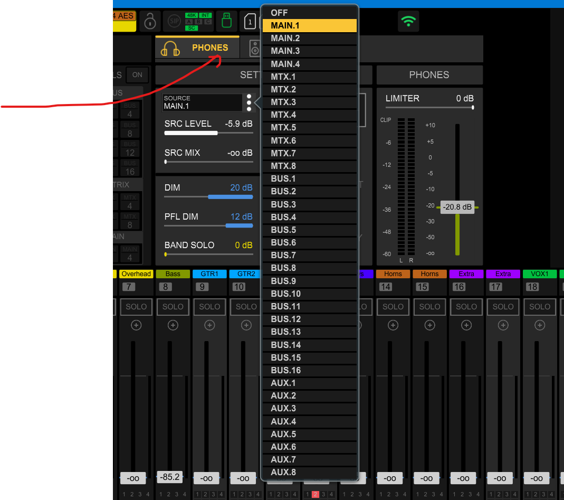Viewport: 564px width, 500px height.
Task: Select OFF in source list
Action: click(x=310, y=13)
